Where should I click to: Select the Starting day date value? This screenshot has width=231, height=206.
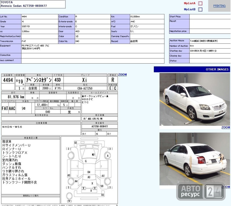point(203,51)
